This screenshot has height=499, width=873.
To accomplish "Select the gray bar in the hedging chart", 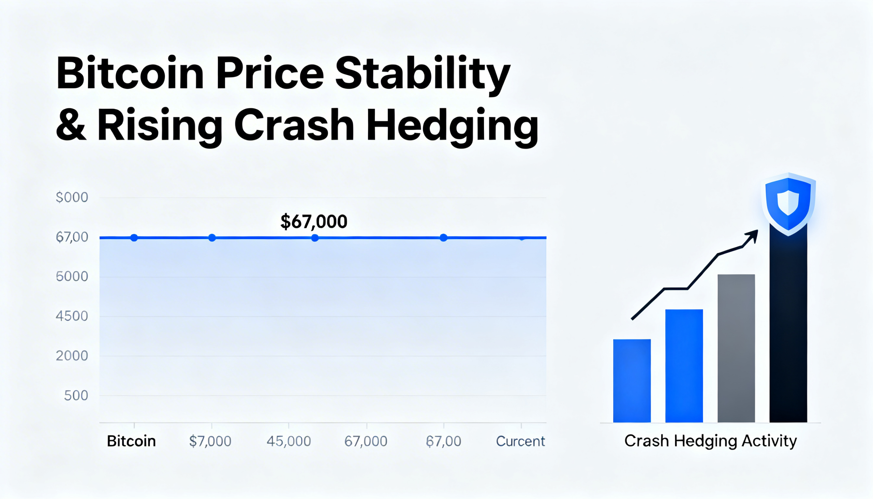I will [736, 348].
